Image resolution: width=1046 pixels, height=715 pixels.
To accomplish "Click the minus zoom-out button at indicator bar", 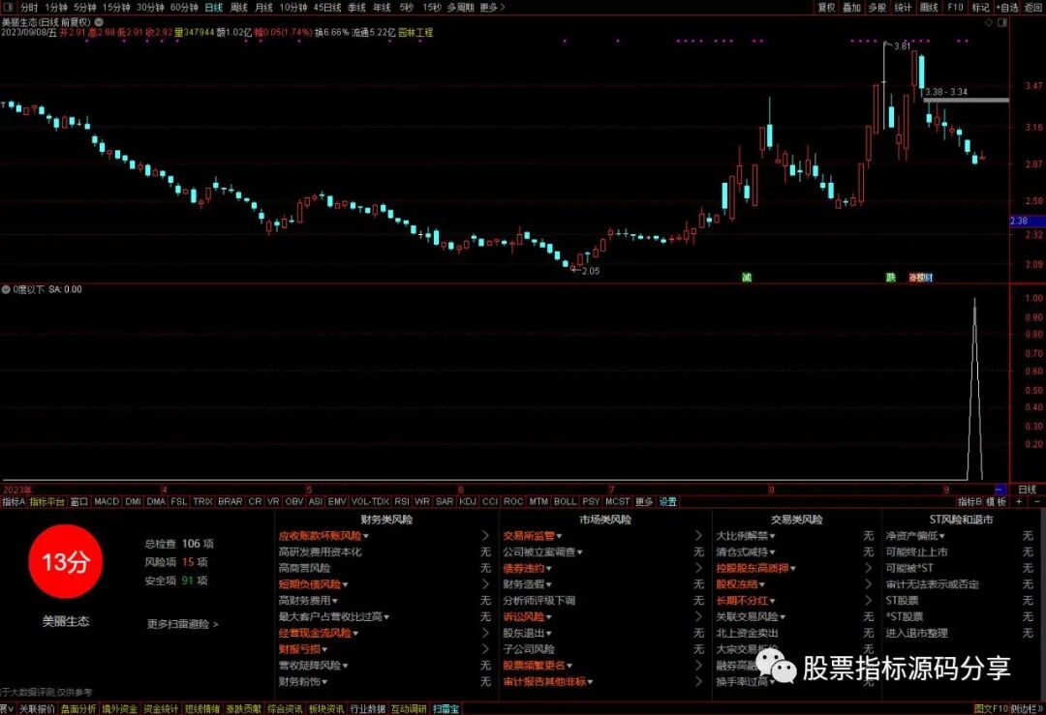I will point(1036,502).
